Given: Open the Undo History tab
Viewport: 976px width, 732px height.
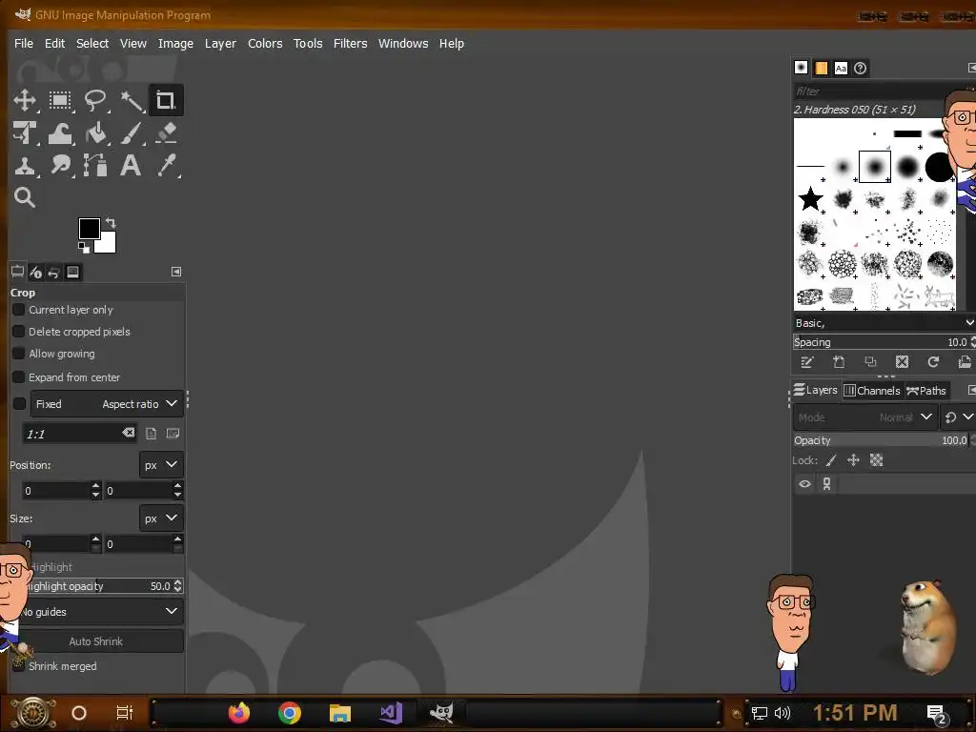Looking at the screenshot, I should click(x=53, y=272).
